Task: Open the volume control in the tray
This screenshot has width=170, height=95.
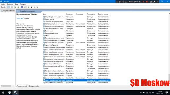Action: coord(150,93)
